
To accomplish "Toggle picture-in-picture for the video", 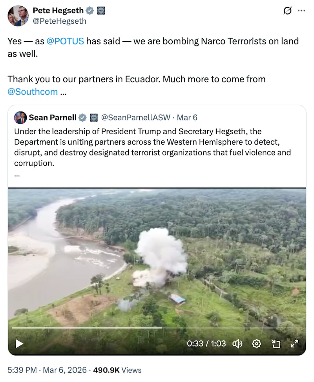I will click(x=276, y=343).
